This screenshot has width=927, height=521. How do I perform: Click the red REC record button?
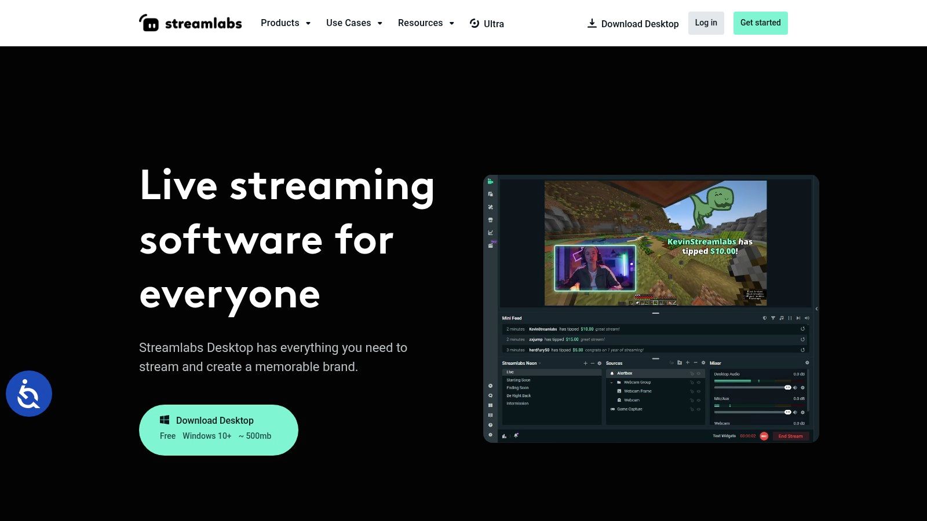(x=764, y=436)
